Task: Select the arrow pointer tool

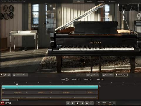Action: [2, 75]
